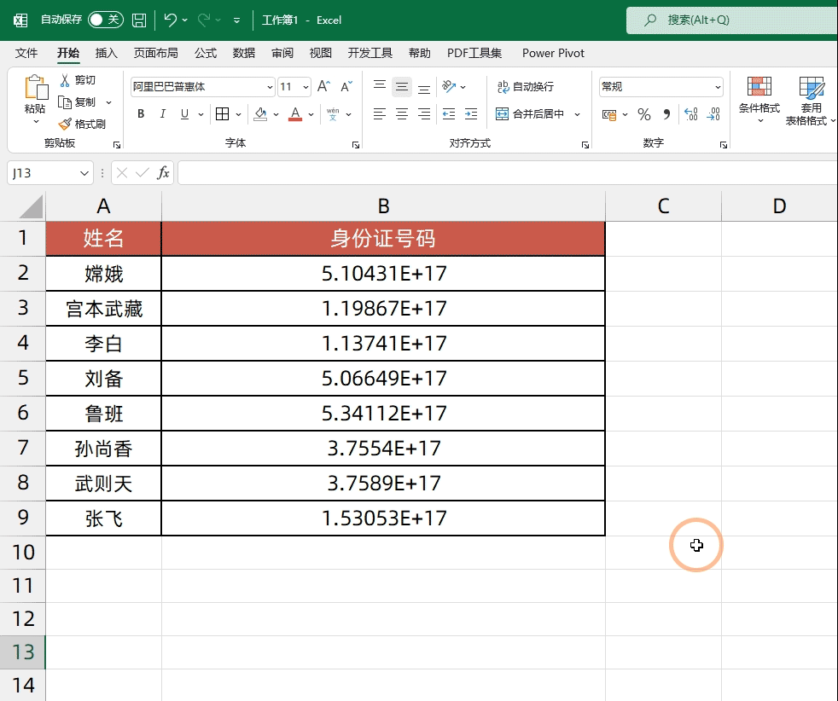The image size is (838, 701).
Task: Toggle bold formatting with the B icon
Action: click(140, 113)
